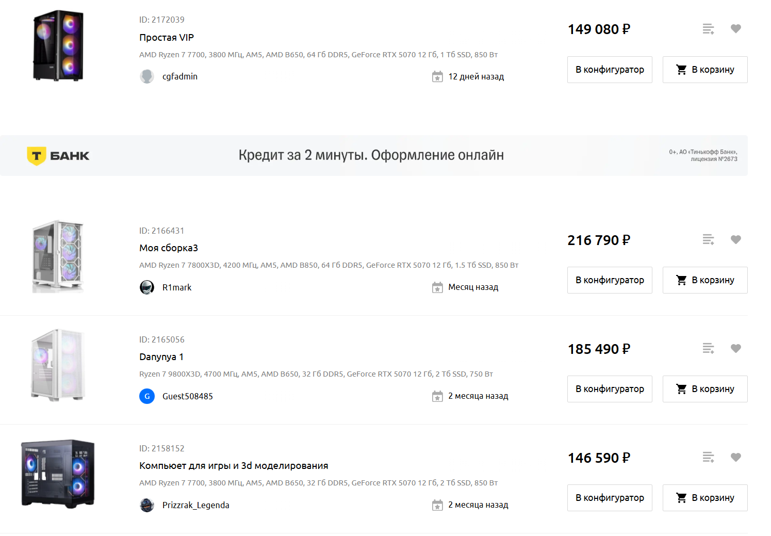Click heart icon for 146 590 ₽ build
The width and height of the screenshot is (771, 536).
[x=735, y=457]
